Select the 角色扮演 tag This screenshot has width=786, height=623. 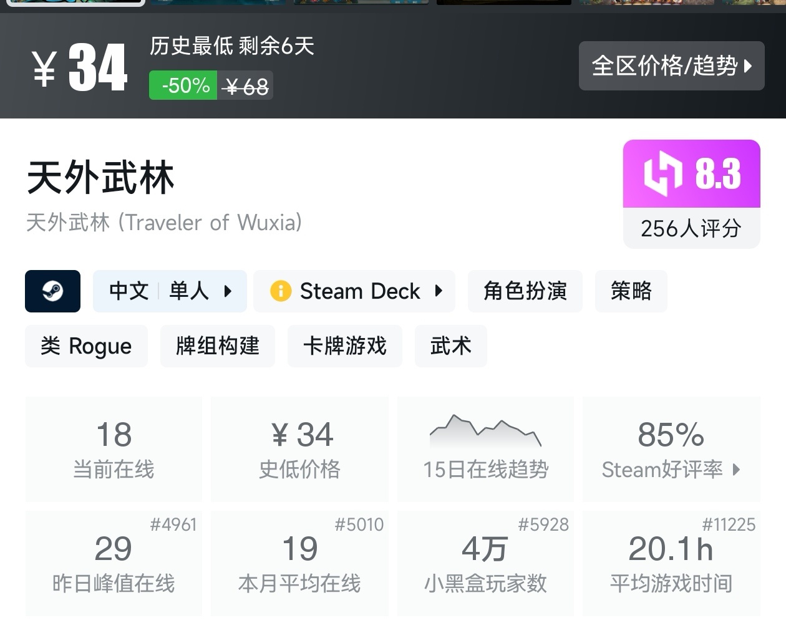(525, 291)
